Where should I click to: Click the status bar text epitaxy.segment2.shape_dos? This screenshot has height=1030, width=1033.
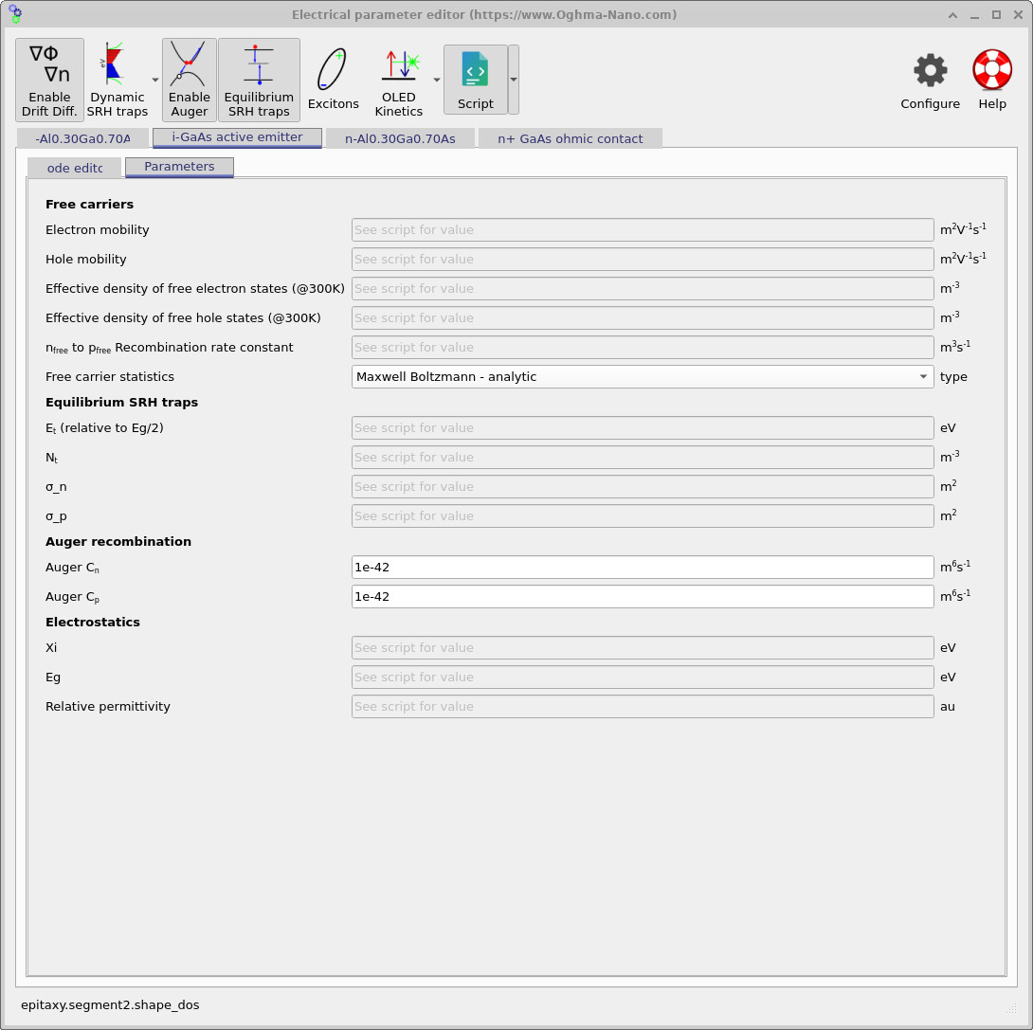110,1005
